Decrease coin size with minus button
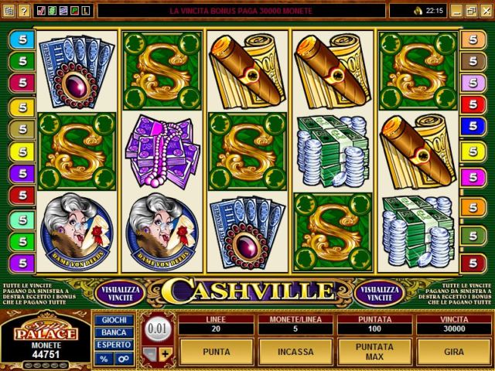Screen dimensions: 495x371 pyautogui.click(x=149, y=354)
